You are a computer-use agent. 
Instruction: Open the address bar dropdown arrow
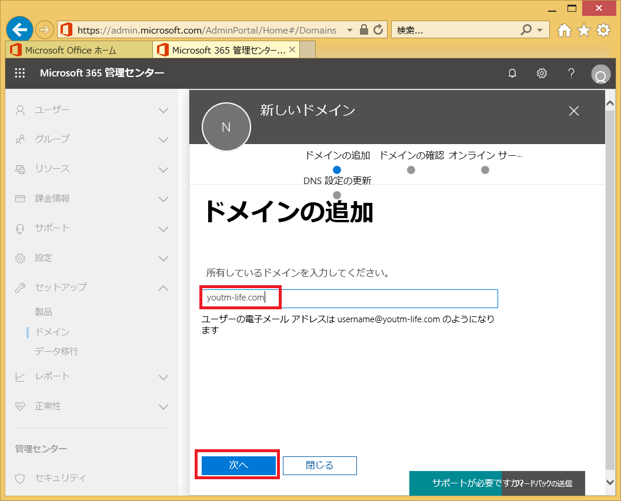pos(350,30)
